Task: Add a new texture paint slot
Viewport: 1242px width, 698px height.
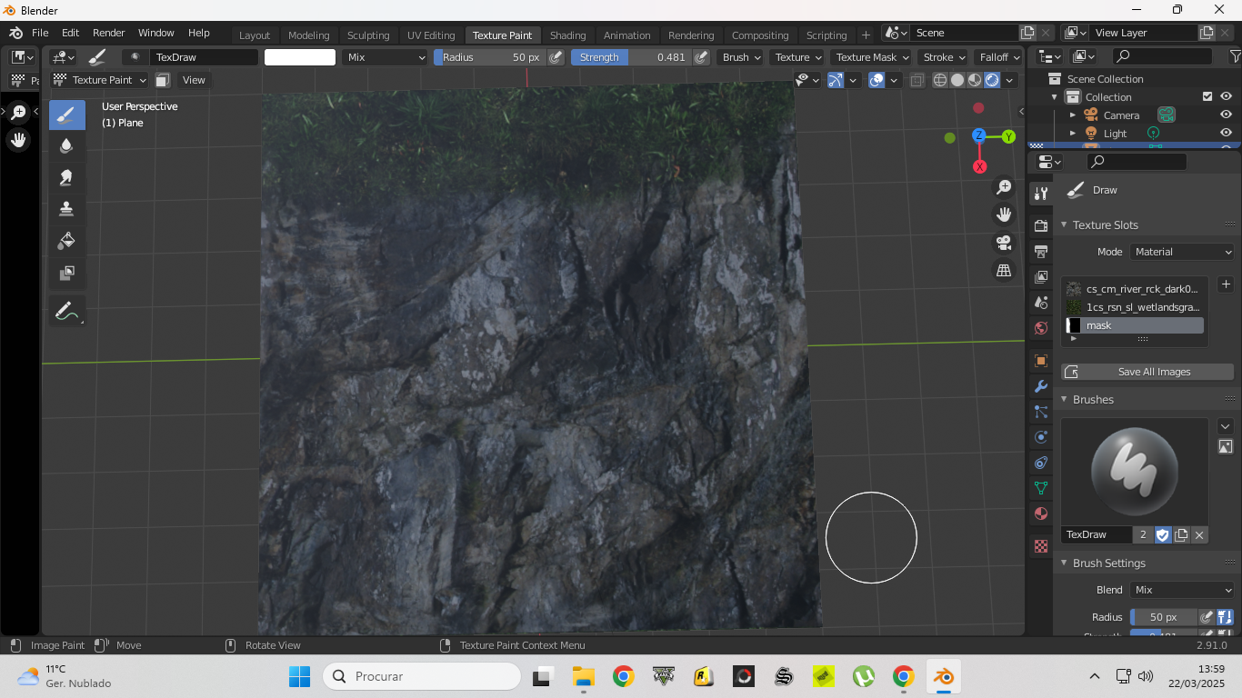Action: click(x=1226, y=284)
